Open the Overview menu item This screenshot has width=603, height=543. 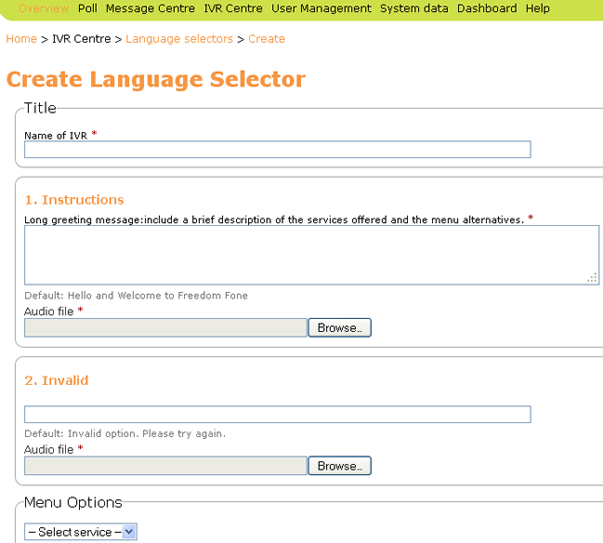(44, 8)
